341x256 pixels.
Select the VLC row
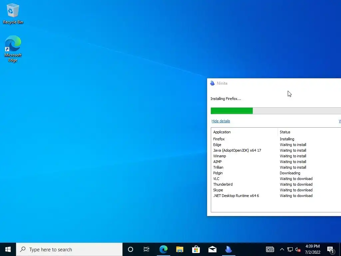coord(276,179)
